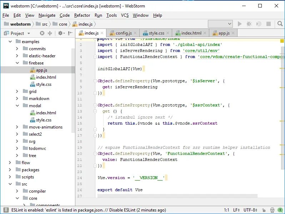
Task: Expand the elastic-header folder
Action: [x=17, y=56]
